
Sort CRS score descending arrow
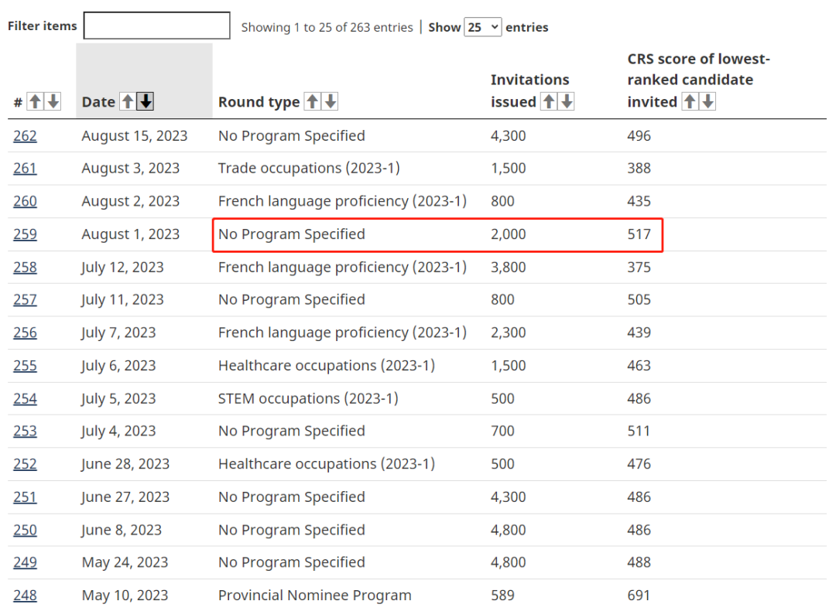(708, 101)
